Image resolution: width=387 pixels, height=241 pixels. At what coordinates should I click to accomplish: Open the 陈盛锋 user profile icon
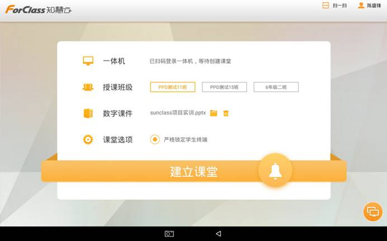[361, 6]
